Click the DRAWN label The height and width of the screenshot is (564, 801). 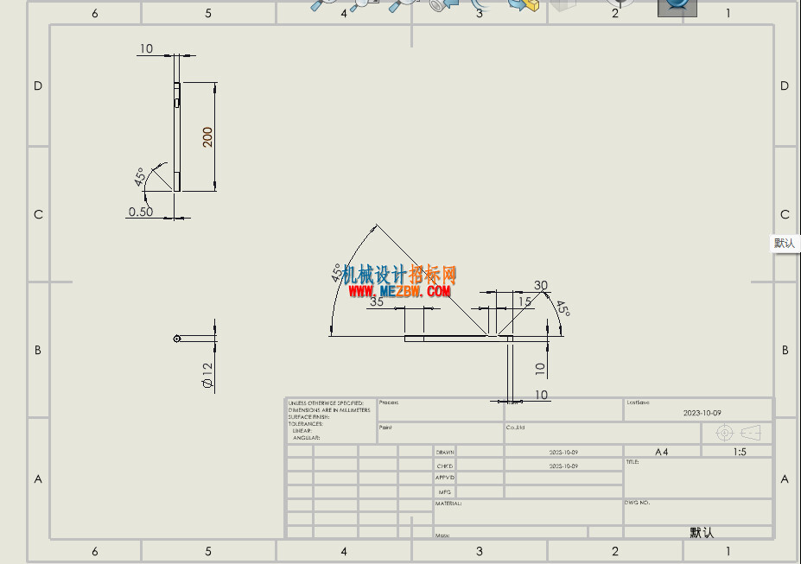pos(444,453)
